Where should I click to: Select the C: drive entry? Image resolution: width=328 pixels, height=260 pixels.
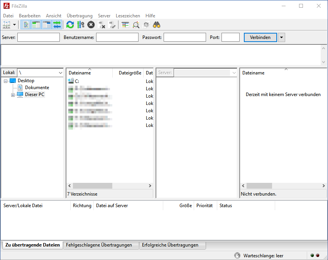tap(77, 81)
